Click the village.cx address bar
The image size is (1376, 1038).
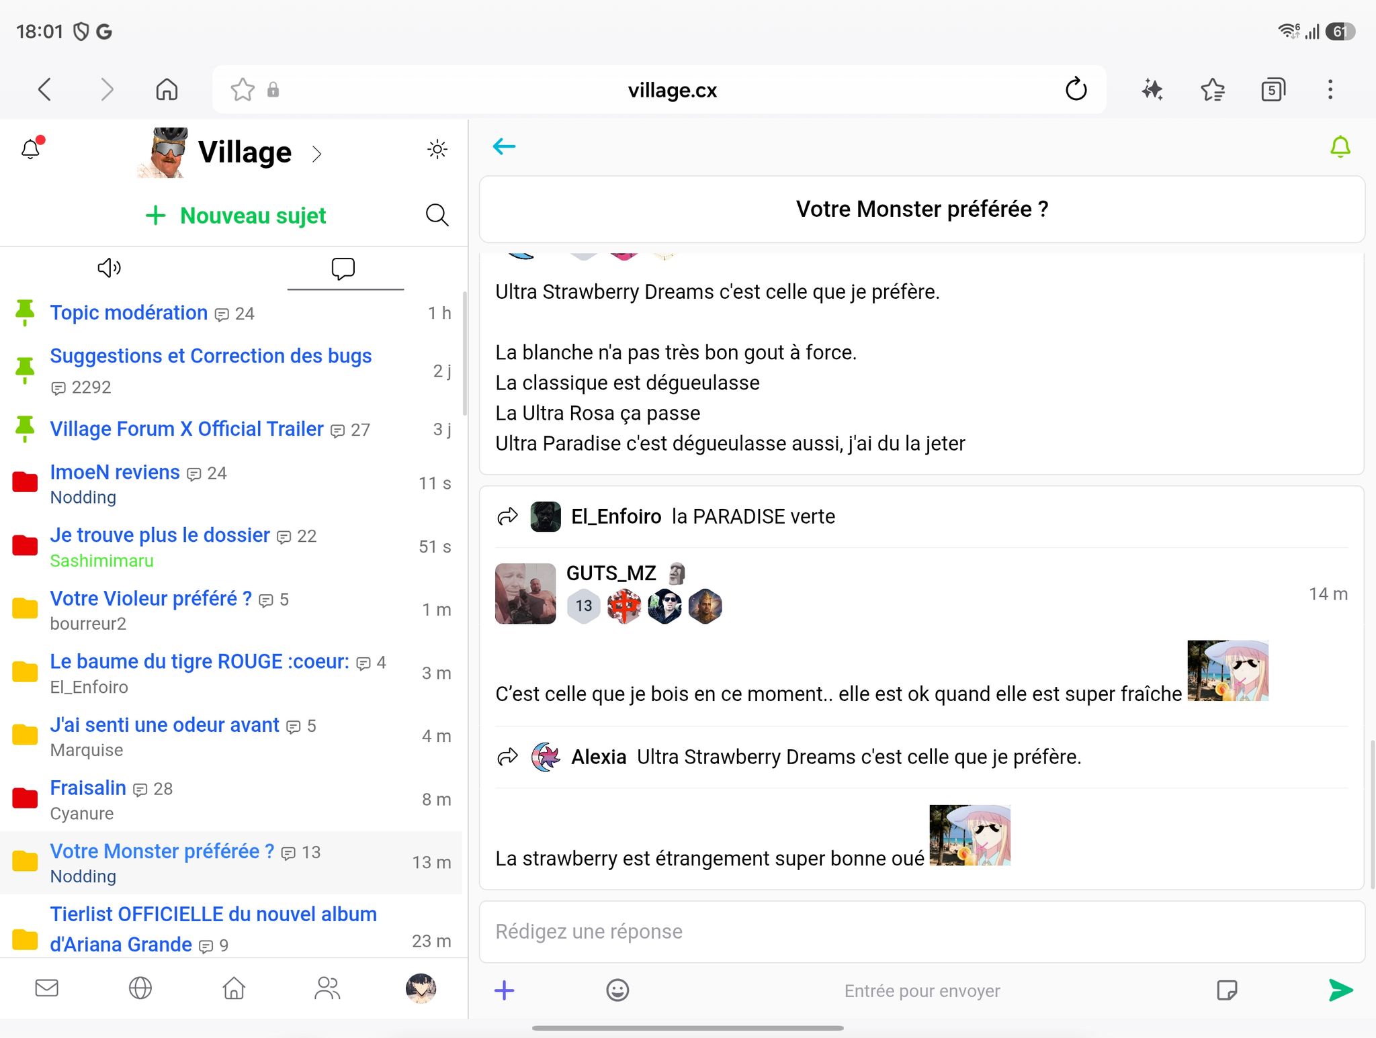659,89
